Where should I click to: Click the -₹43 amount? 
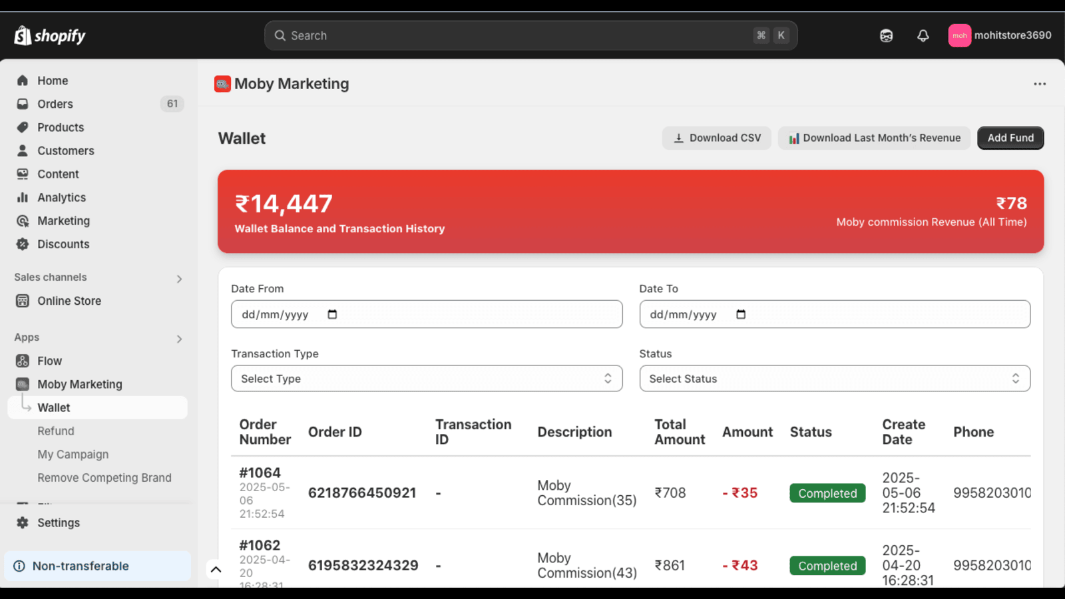740,565
